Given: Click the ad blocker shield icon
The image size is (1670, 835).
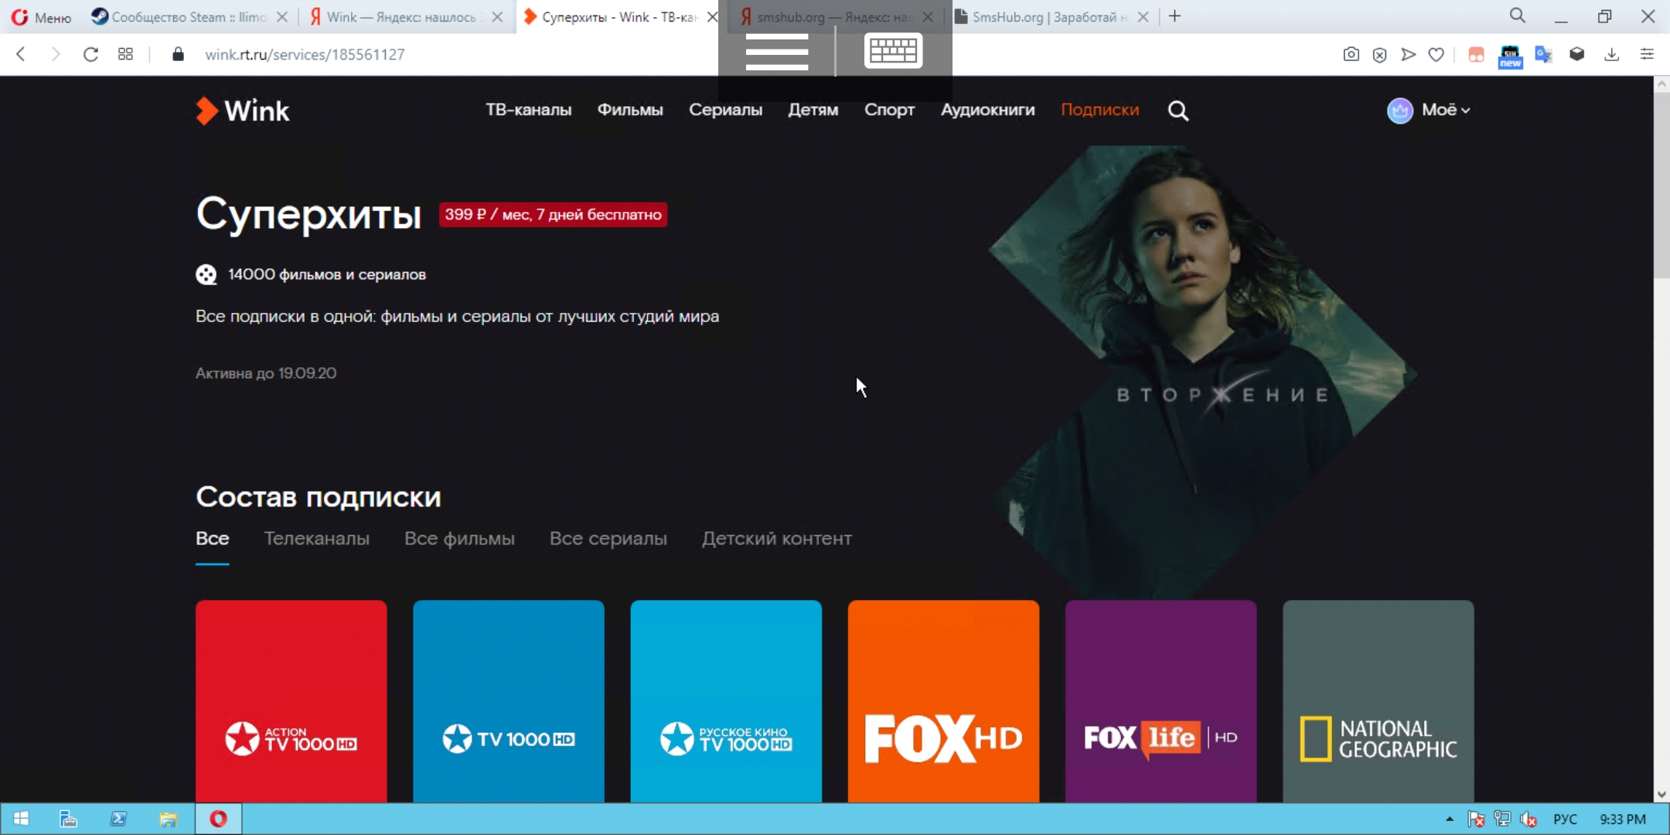Looking at the screenshot, I should point(1379,54).
